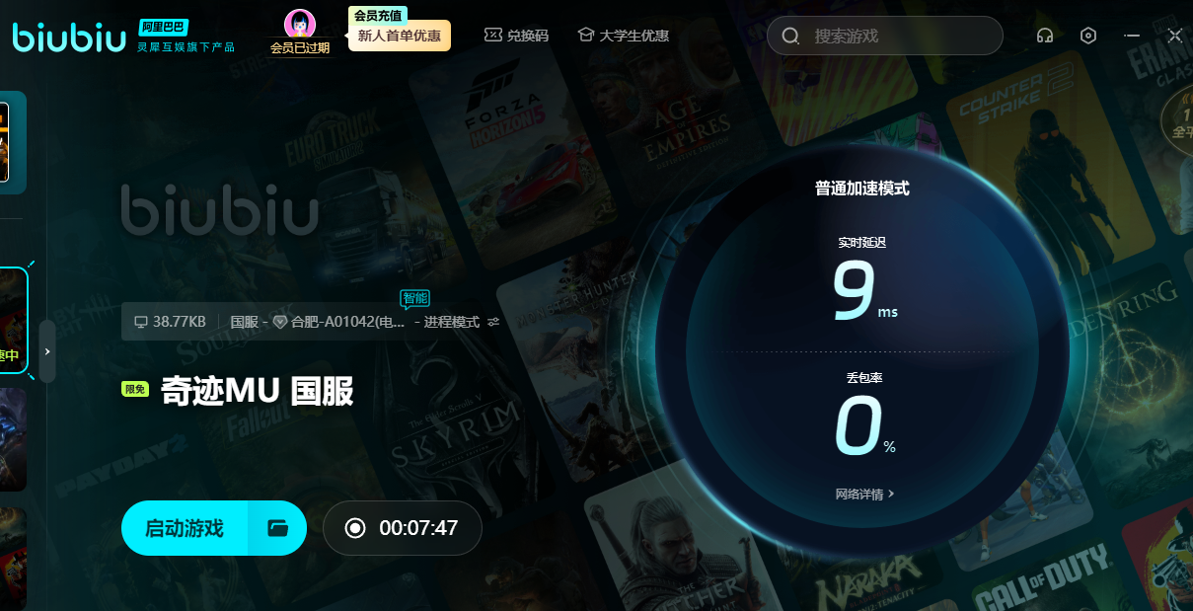Focus the 搜索游戏 search field

(x=885, y=36)
